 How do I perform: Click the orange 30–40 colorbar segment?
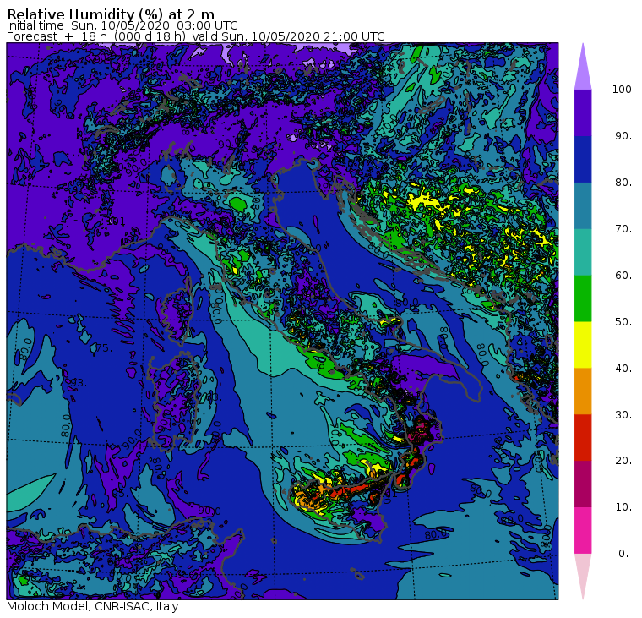coord(583,391)
